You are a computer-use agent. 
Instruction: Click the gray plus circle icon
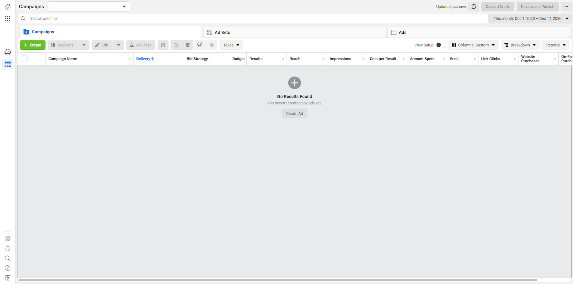(x=294, y=83)
